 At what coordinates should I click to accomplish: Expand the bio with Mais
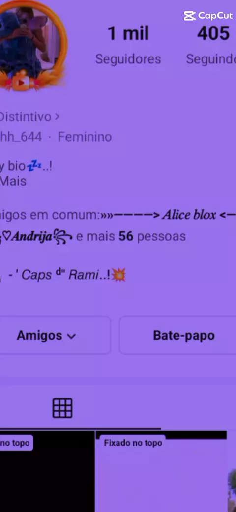(x=13, y=181)
